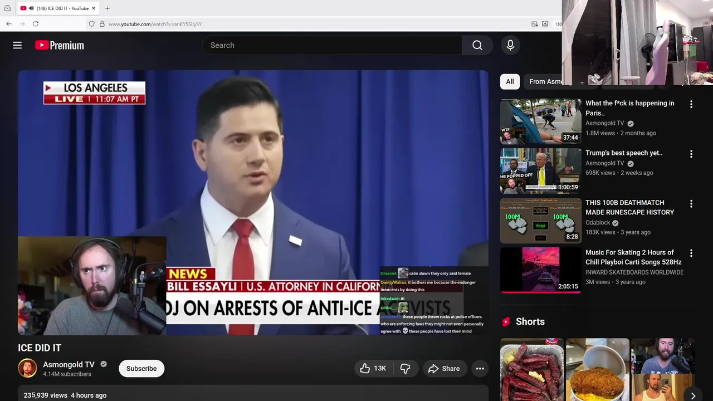The width and height of the screenshot is (713, 401).
Task: Click the search magnifier button
Action: (x=477, y=45)
